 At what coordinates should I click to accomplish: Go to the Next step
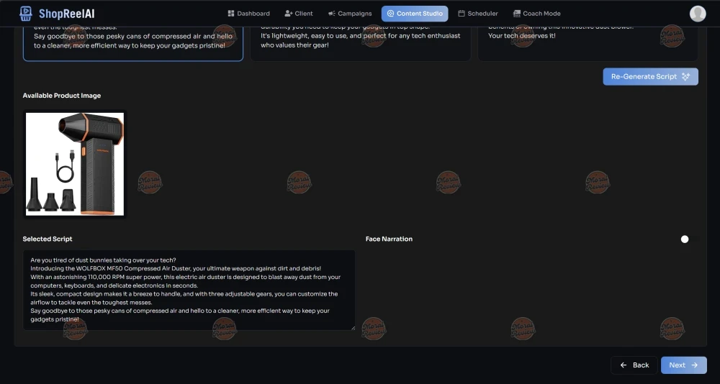click(x=683, y=365)
